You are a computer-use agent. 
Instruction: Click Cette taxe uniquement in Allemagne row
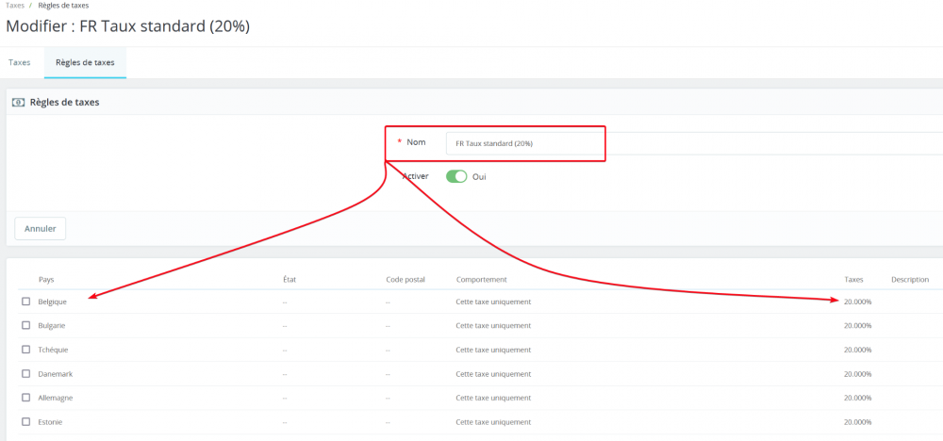pos(493,398)
